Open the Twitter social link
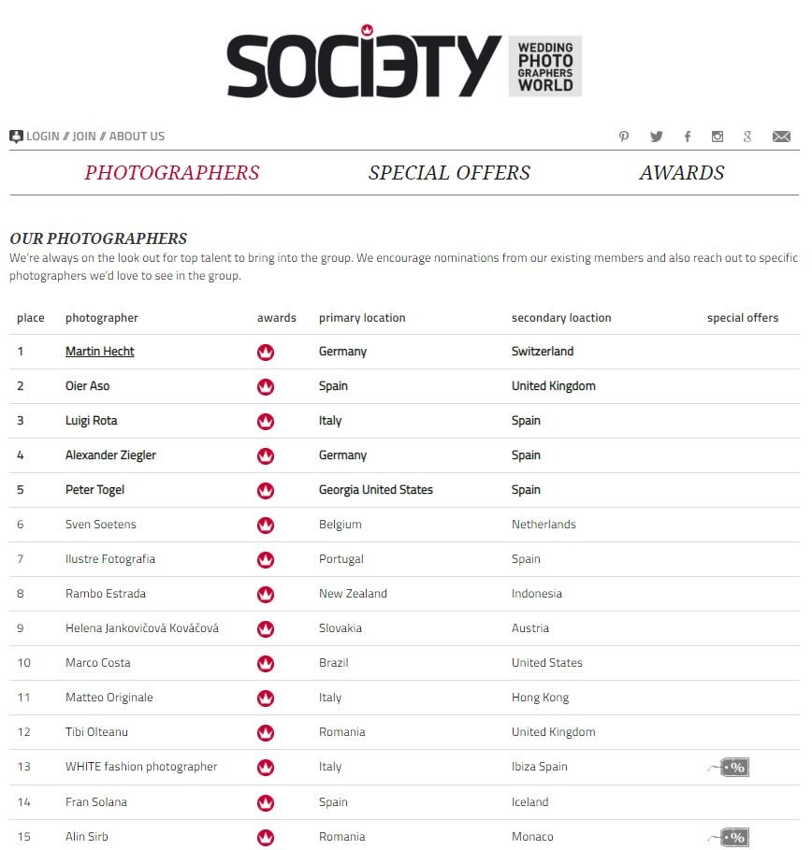Viewport: 812px width, 850px height. (x=656, y=137)
